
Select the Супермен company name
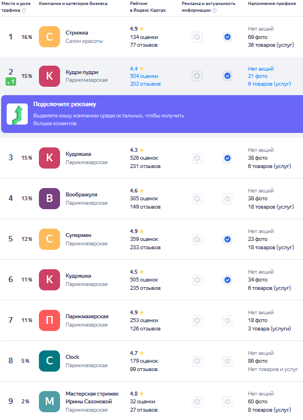pyautogui.click(x=78, y=235)
